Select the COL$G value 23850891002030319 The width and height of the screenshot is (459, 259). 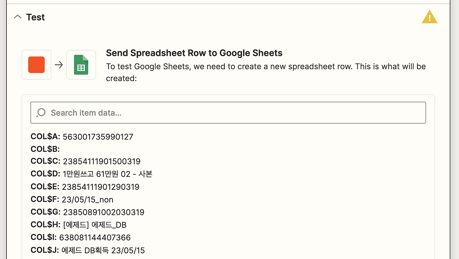pos(104,212)
